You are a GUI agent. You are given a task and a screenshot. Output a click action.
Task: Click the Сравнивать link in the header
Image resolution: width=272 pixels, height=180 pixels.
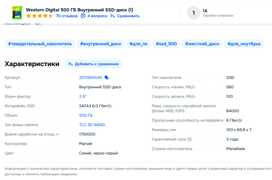coord(128,16)
